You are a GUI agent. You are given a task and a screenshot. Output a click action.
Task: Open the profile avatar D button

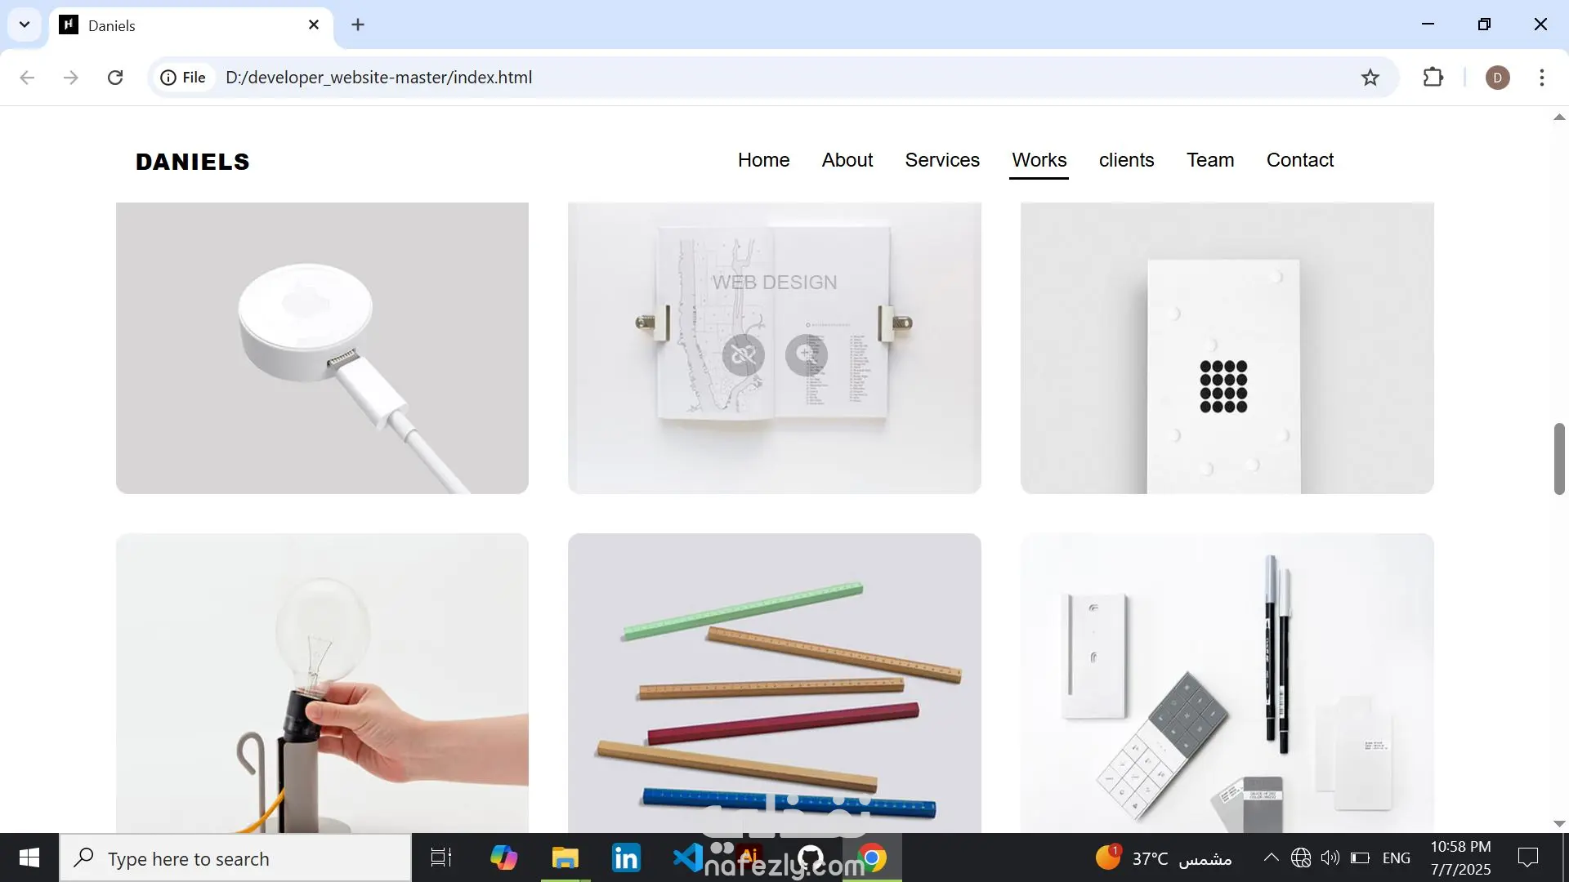coord(1497,78)
